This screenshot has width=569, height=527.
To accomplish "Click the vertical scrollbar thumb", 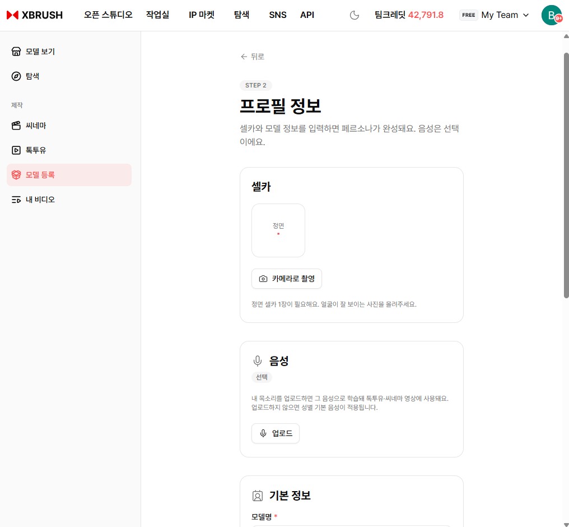I will (x=566, y=175).
